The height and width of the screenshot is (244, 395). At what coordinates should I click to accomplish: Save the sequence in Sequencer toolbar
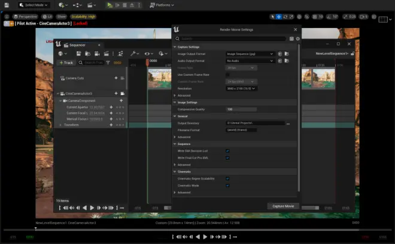(x=78, y=54)
